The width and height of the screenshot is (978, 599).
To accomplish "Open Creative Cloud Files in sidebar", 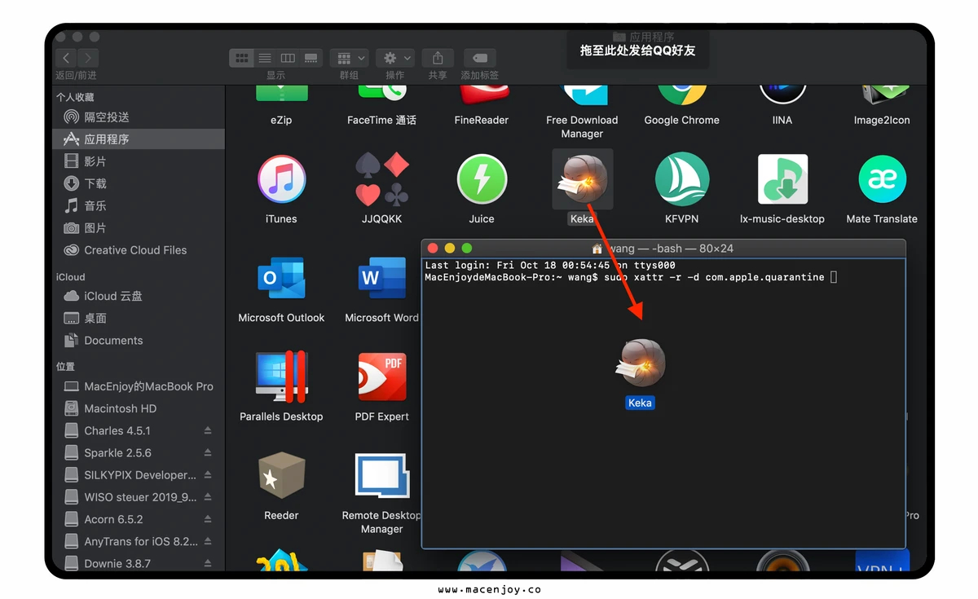I will click(139, 250).
